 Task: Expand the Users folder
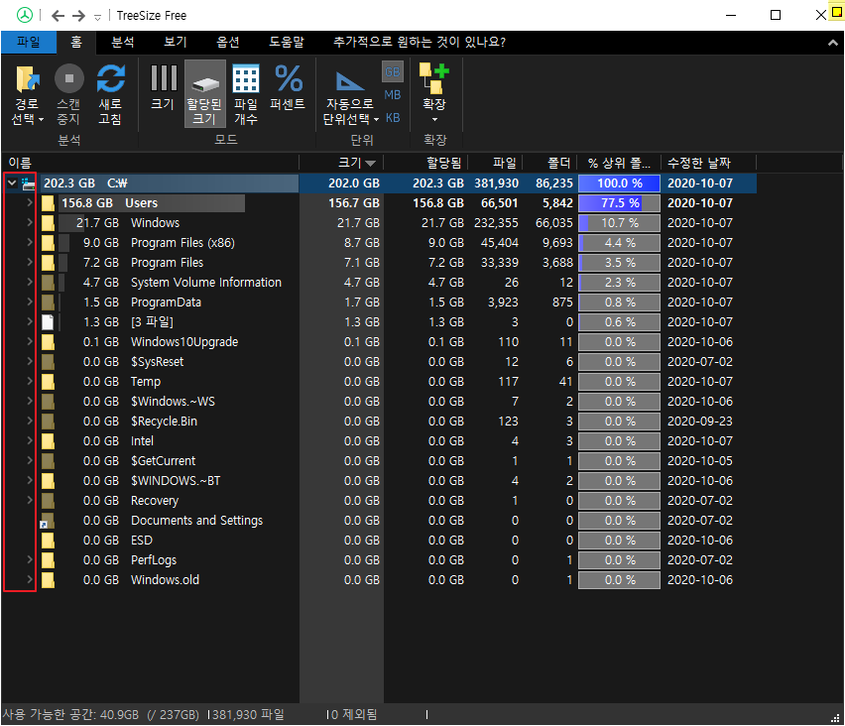pos(30,202)
